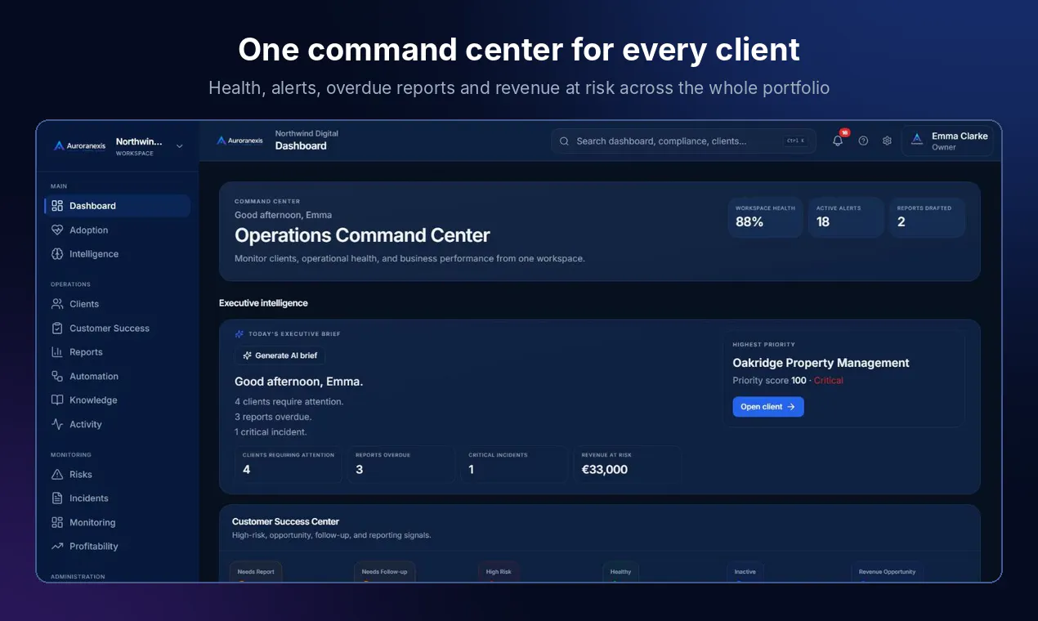The image size is (1038, 621).
Task: Select the Customer Success clipboard icon
Action: click(x=57, y=328)
